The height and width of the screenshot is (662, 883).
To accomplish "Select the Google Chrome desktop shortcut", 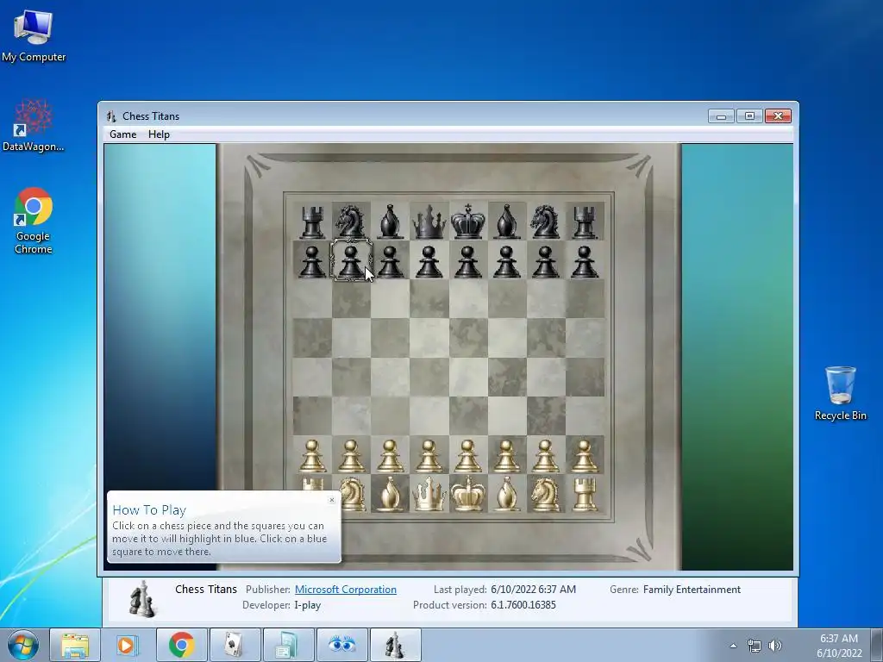I will (34, 221).
